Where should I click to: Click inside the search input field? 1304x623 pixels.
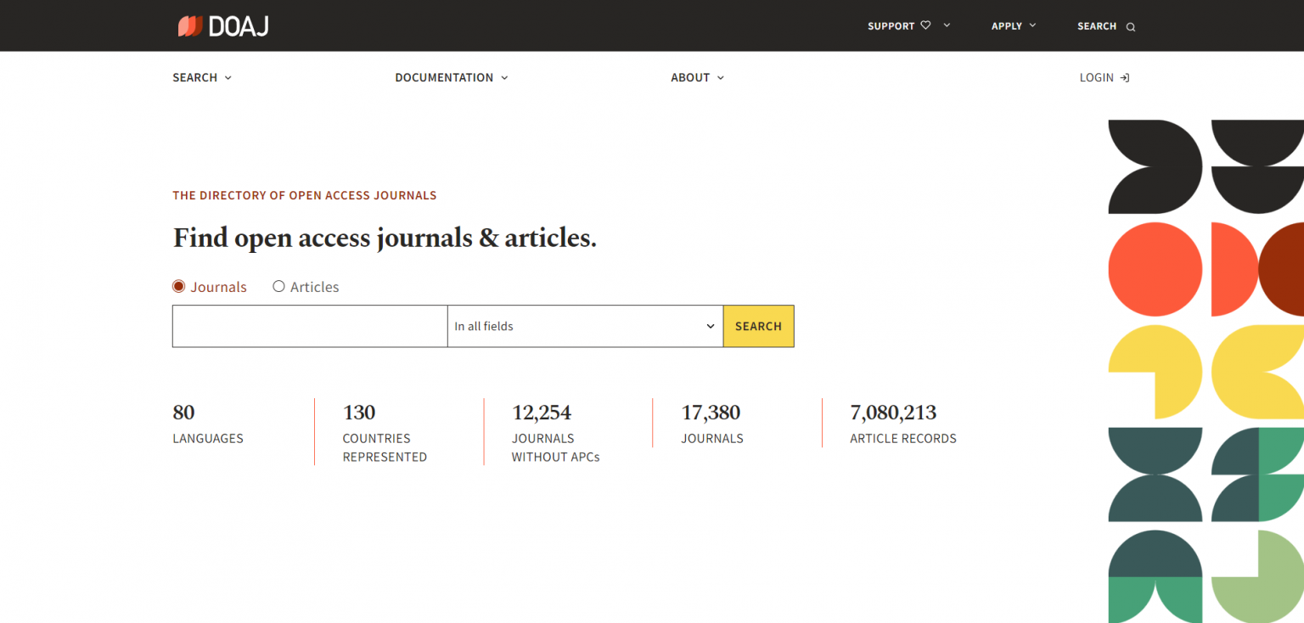309,326
